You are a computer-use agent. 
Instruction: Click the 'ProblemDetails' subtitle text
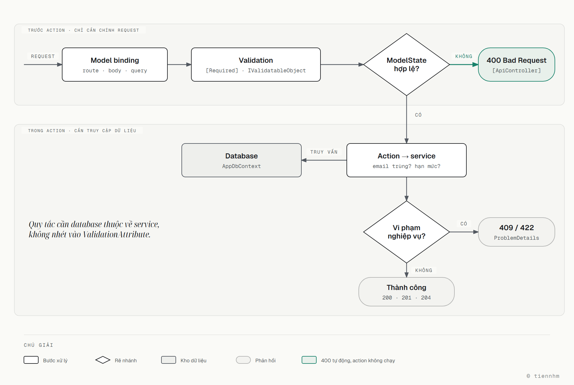(517, 238)
